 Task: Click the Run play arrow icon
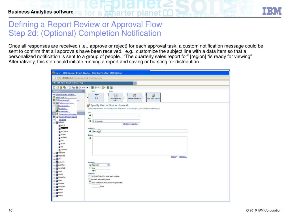point(96,88)
